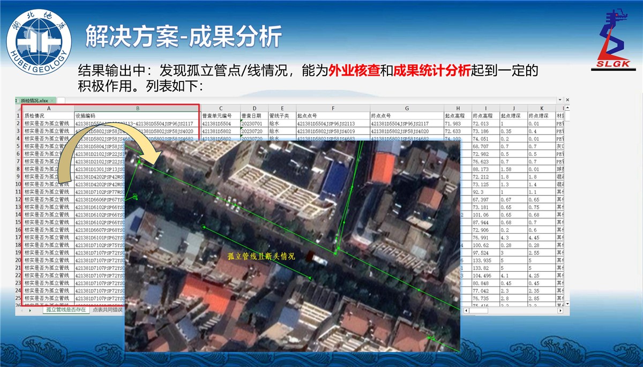The height and width of the screenshot is (367, 643).
Task: Select column D header
Action: click(254, 108)
